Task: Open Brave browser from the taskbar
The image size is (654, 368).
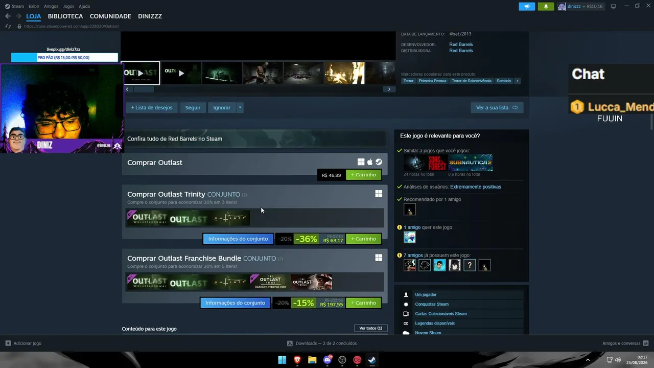Action: click(x=297, y=360)
